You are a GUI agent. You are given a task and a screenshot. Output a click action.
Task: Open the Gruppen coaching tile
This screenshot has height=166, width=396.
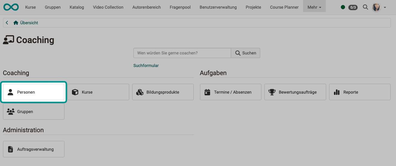(x=34, y=112)
